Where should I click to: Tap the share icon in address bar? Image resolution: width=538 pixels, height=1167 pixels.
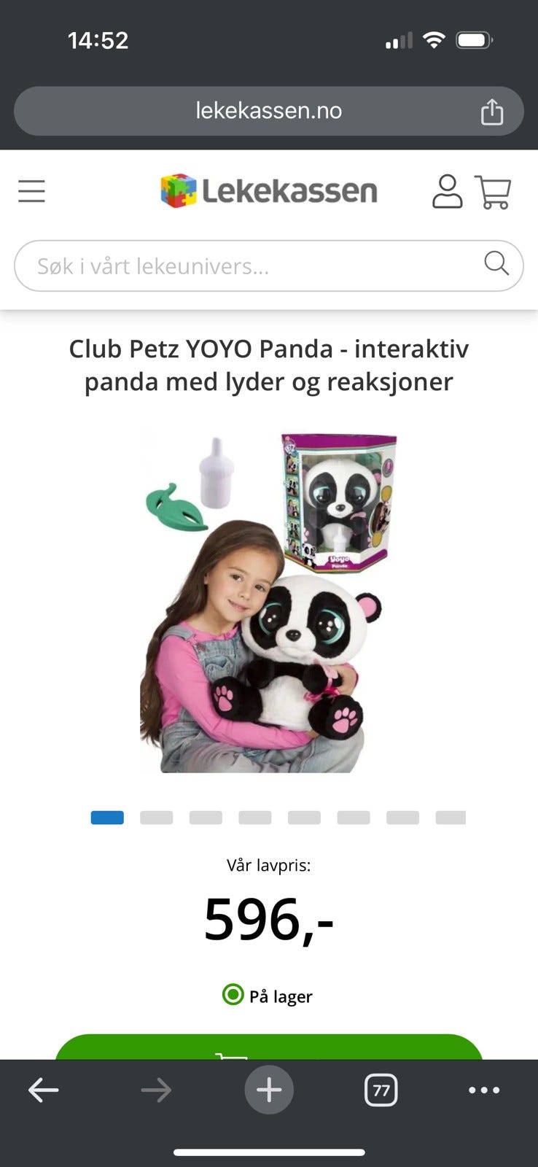click(492, 111)
